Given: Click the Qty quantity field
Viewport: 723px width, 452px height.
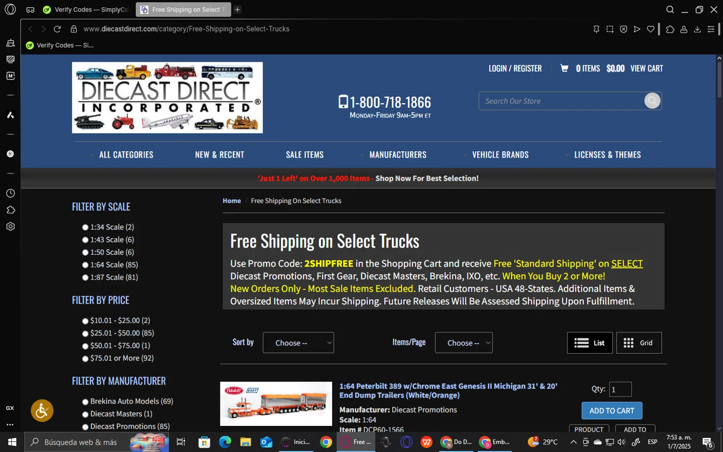Looking at the screenshot, I should 620,389.
